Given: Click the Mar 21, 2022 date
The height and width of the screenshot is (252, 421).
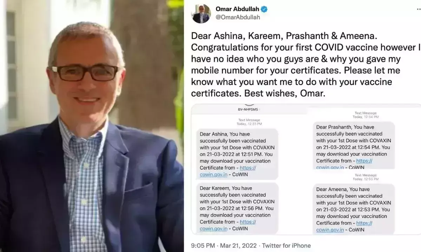Looking at the screenshot, I should [x=238, y=245].
